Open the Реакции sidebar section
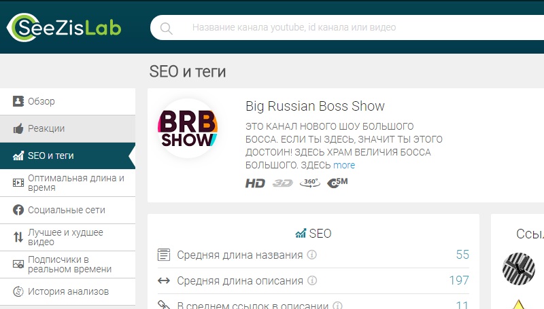 pos(67,128)
